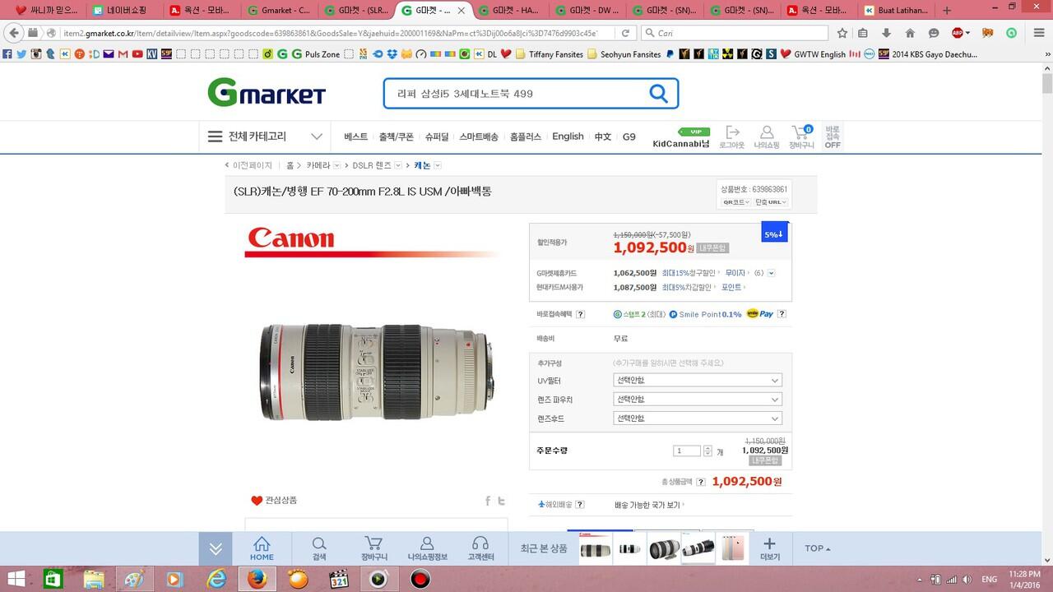The image size is (1053, 592).
Task: Click 포인트 link
Action: (x=731, y=288)
